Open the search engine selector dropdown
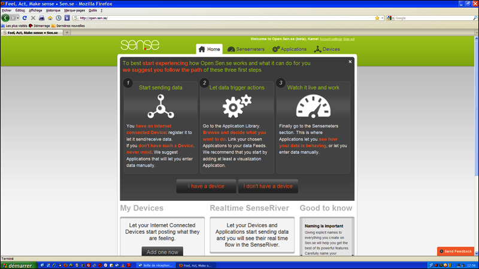The height and width of the screenshot is (269, 479). pyautogui.click(x=391, y=18)
